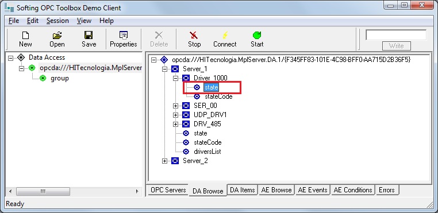Click the blue diamond opcda root icon
This screenshot has height=213, width=438.
pyautogui.click(x=164, y=60)
